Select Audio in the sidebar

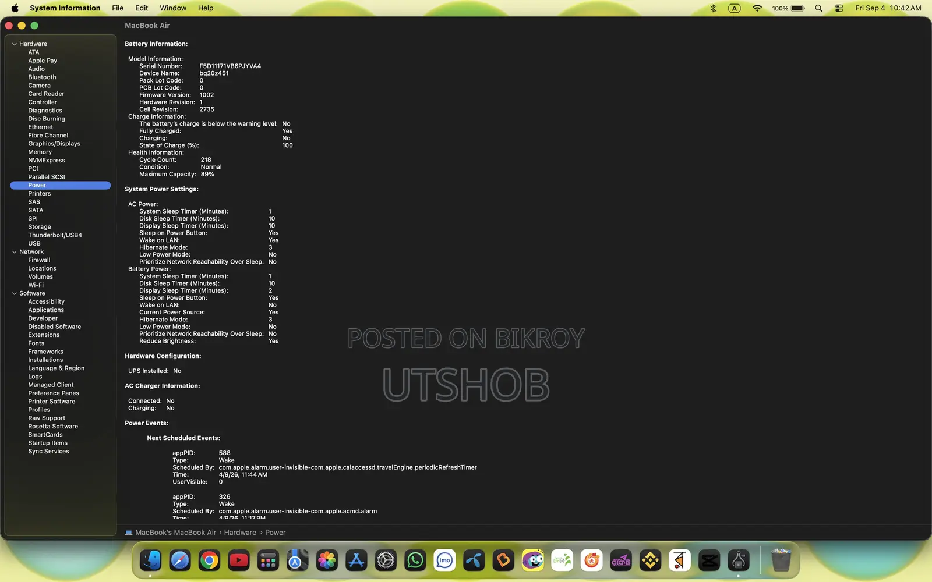[x=37, y=69]
